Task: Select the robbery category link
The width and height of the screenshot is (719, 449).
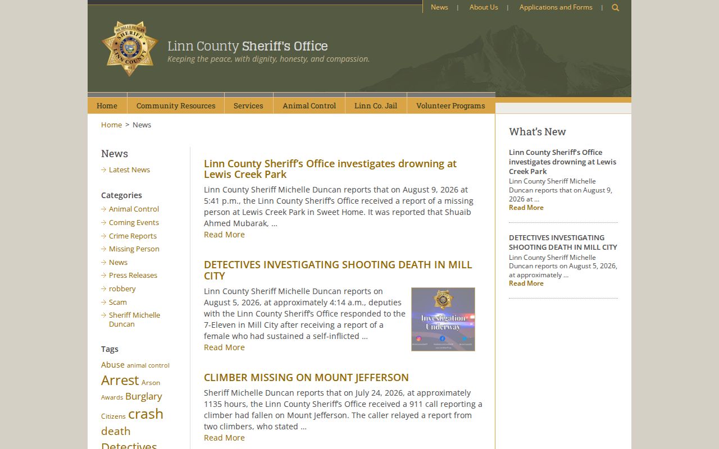Action: click(x=122, y=288)
